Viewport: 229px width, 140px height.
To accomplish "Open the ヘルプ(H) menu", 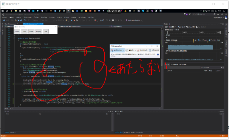I will 90,17.
